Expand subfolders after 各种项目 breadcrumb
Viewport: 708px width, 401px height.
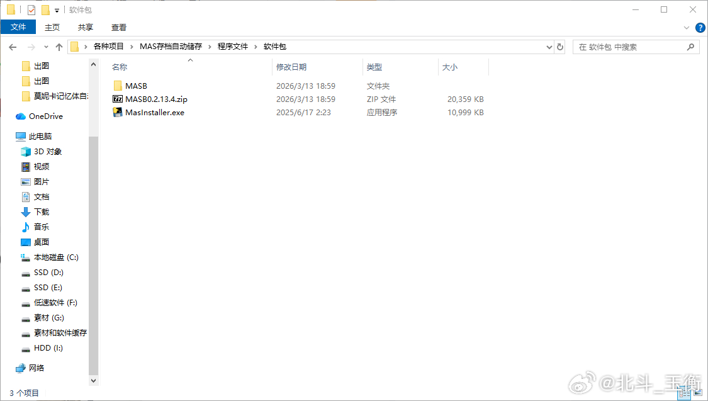(132, 47)
